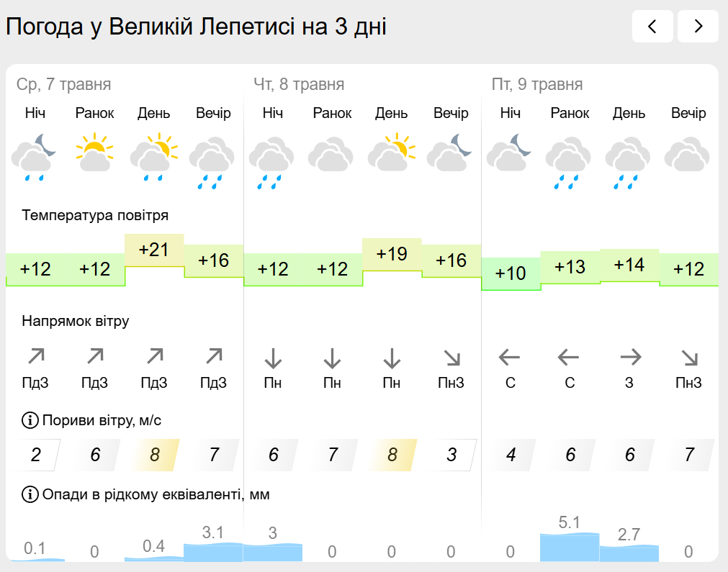Screen dimensions: 728x572
Task: Click info icon beside Опади в рідкому еквіваленті
Action: point(30,494)
